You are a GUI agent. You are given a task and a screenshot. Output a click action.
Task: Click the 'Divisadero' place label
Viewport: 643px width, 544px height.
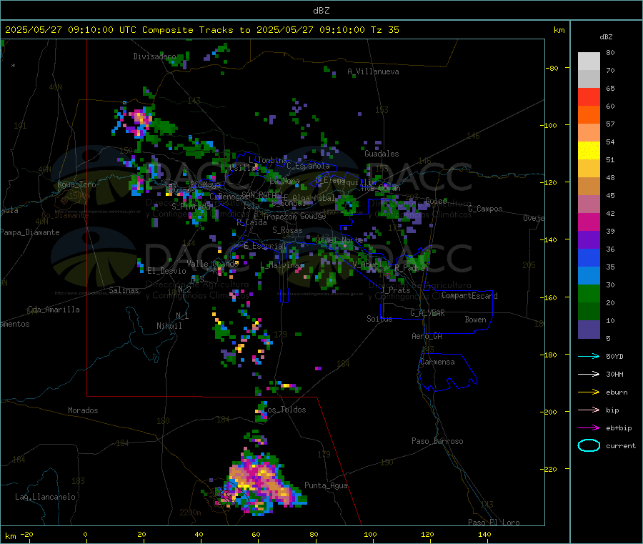(154, 56)
